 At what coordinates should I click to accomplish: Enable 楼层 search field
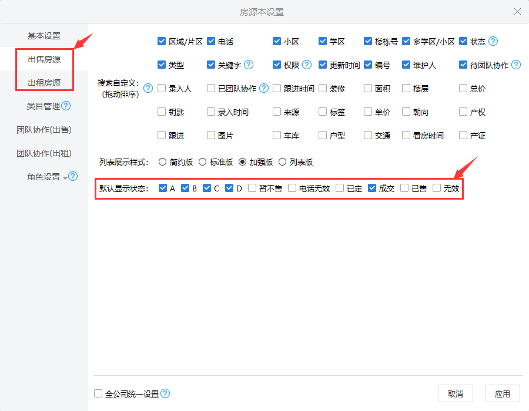click(406, 88)
